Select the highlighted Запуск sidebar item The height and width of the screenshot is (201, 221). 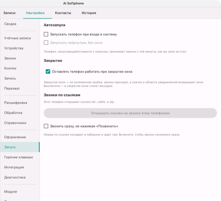coord(20,147)
